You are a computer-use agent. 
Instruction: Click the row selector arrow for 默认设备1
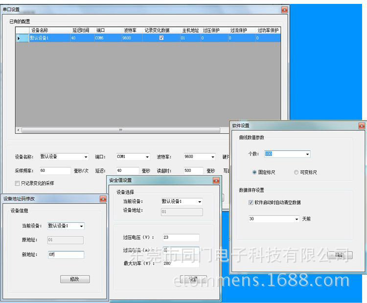click(x=19, y=38)
